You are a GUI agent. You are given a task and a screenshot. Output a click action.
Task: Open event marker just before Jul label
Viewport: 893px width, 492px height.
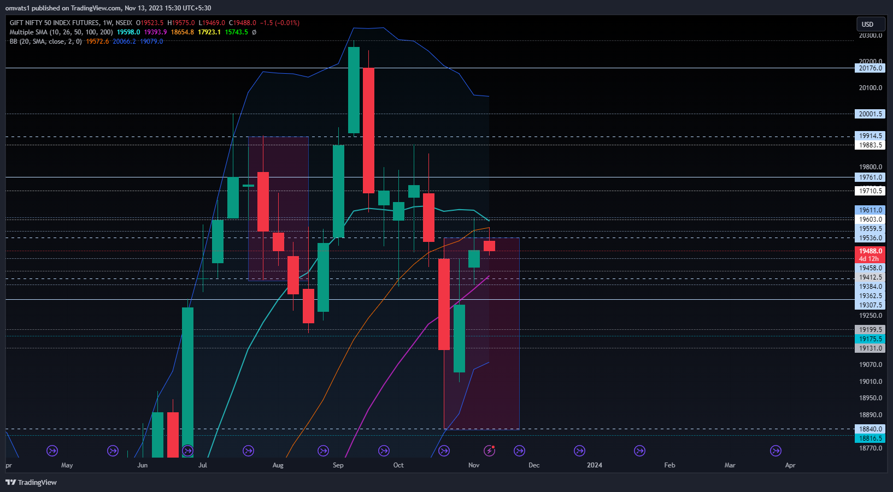188,450
